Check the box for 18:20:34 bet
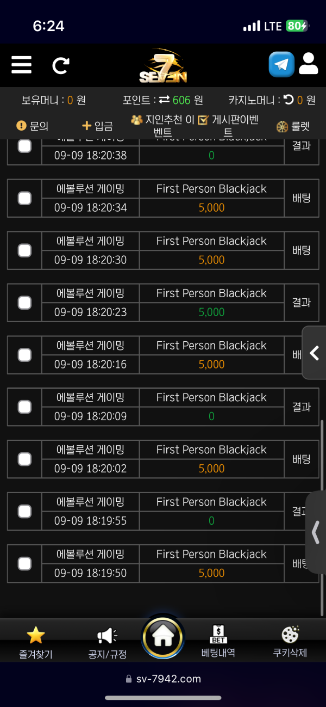 click(24, 198)
